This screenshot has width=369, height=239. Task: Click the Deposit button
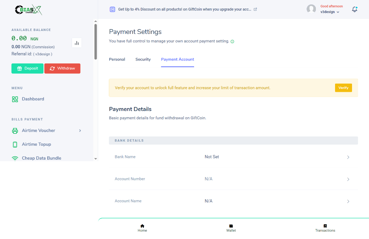[27, 68]
